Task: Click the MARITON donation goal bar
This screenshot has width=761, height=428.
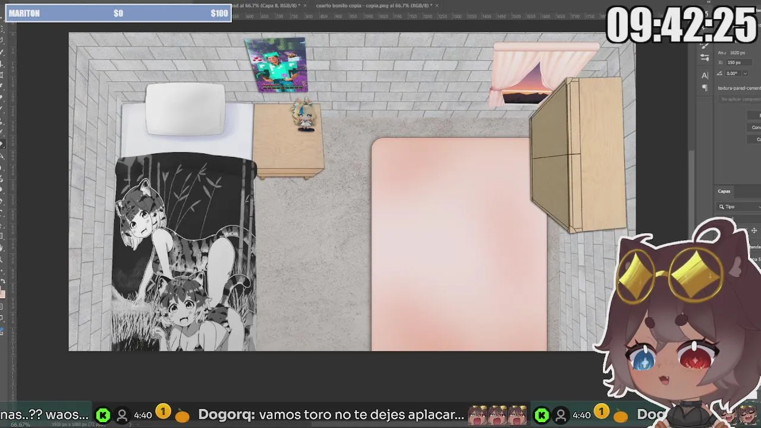Action: [x=118, y=14]
